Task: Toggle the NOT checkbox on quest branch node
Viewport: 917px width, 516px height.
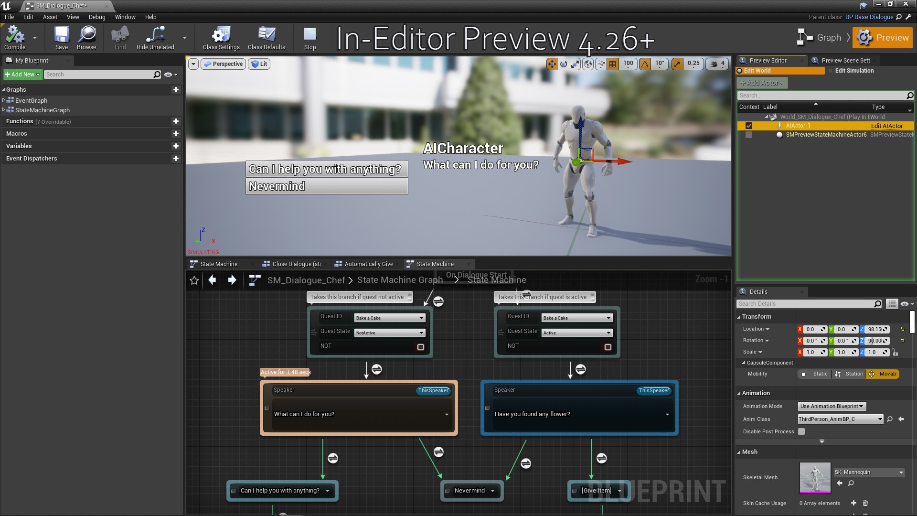Action: 421,347
